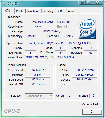
Task: Click the Core Speed value field
Action: click(38, 70)
